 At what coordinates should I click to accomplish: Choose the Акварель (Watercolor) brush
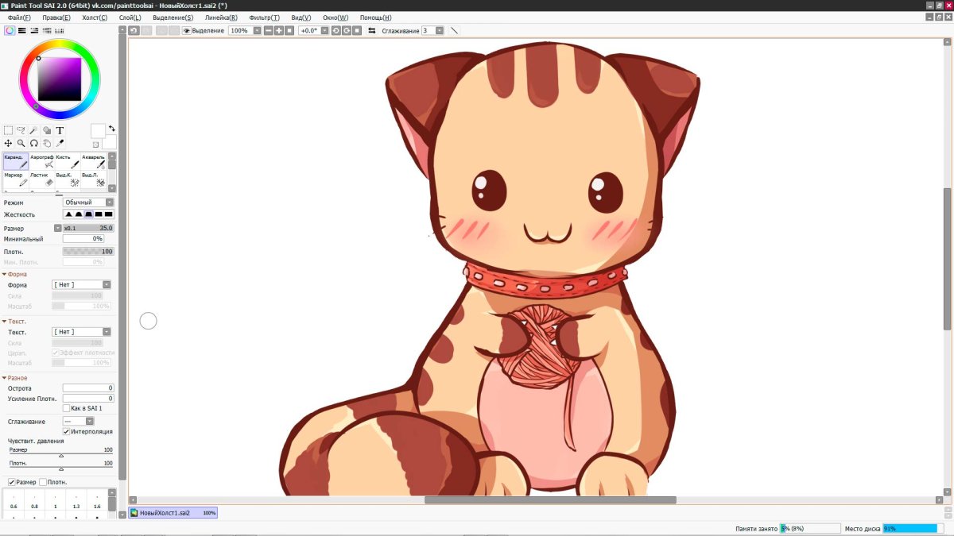point(94,162)
